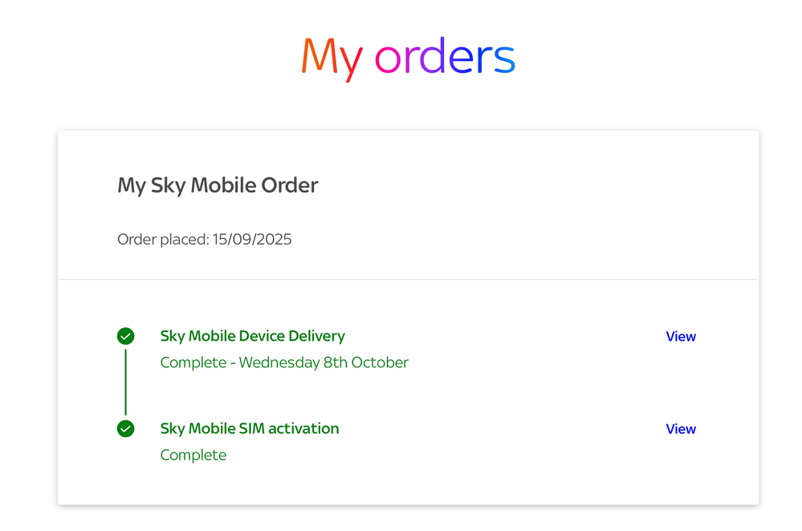Image resolution: width=802 pixels, height=531 pixels.
Task: Select the "Sky Mobile Device Delivery" step heading
Action: coord(252,336)
